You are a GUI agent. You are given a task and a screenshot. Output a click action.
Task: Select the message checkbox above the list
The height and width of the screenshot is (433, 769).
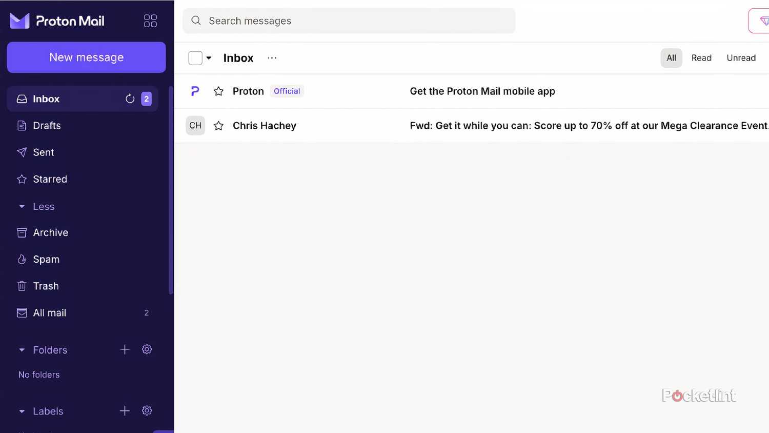pos(195,57)
